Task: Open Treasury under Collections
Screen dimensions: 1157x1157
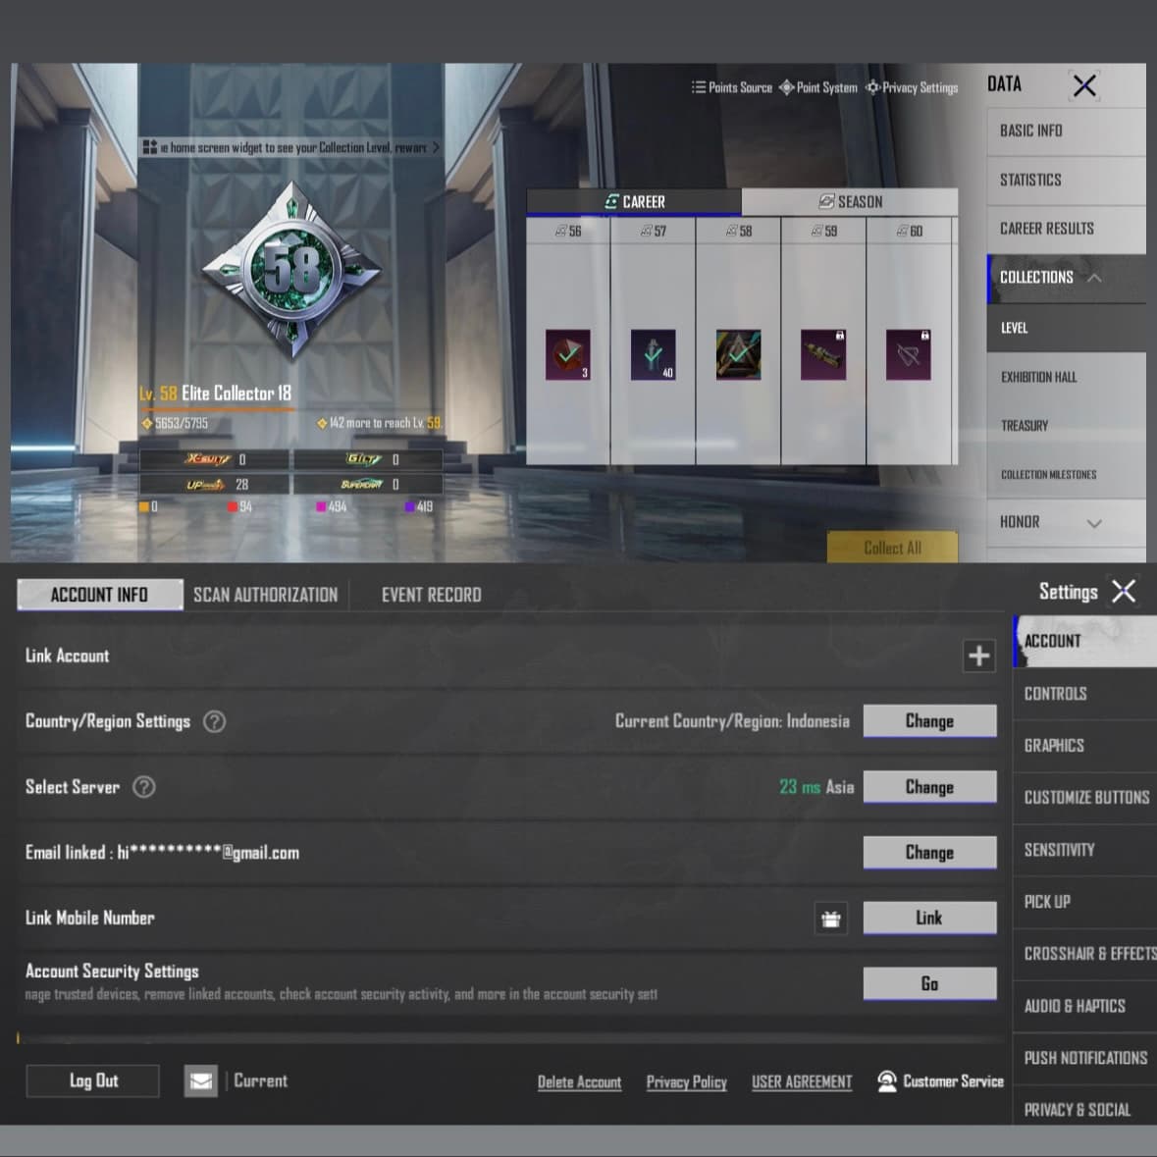Action: coord(1067,426)
